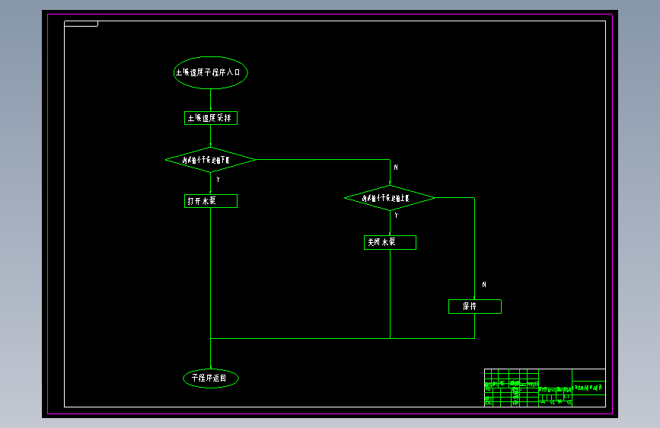Screen dimensions: 660x428
Task: Click the 打开水泵 process box
Action: tap(210, 201)
